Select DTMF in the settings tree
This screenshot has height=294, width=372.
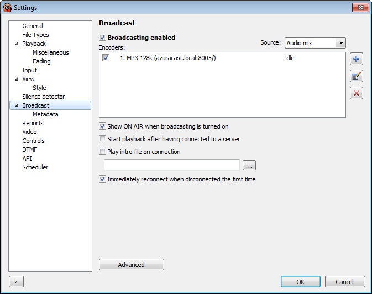30,149
